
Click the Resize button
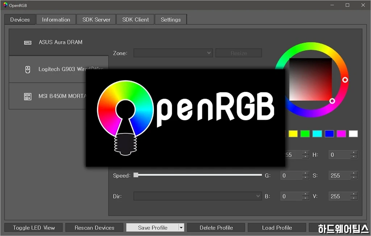pos(239,53)
